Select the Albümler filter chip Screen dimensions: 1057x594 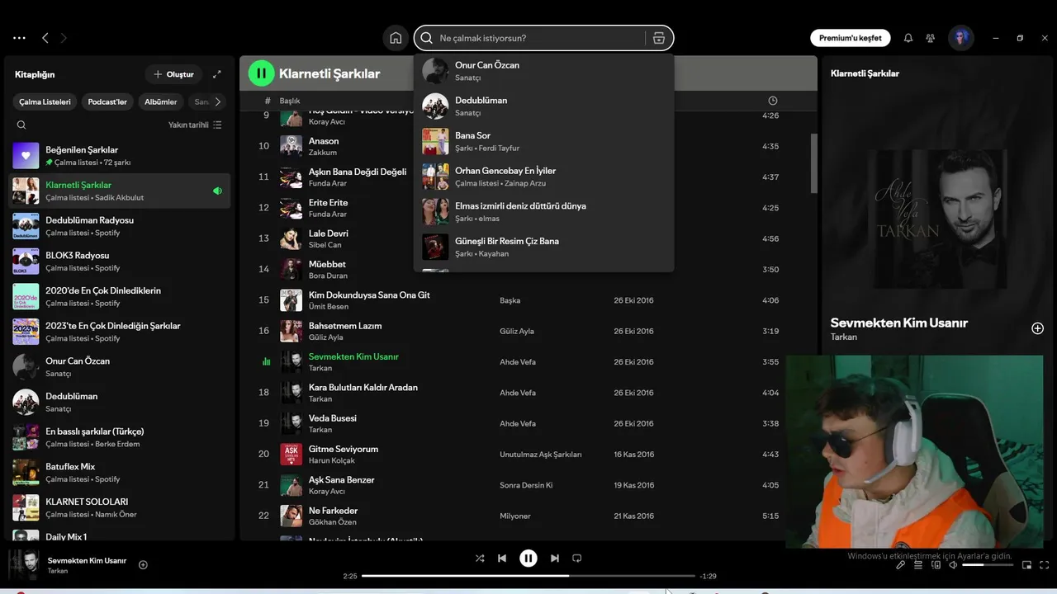point(160,101)
